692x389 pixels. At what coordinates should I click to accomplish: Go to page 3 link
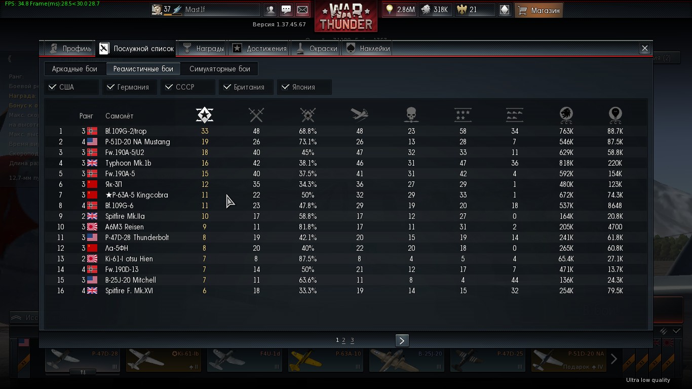[352, 340]
